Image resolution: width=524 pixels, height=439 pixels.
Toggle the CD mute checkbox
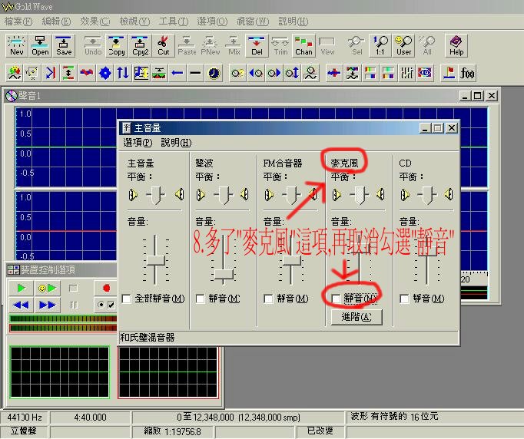pos(405,299)
